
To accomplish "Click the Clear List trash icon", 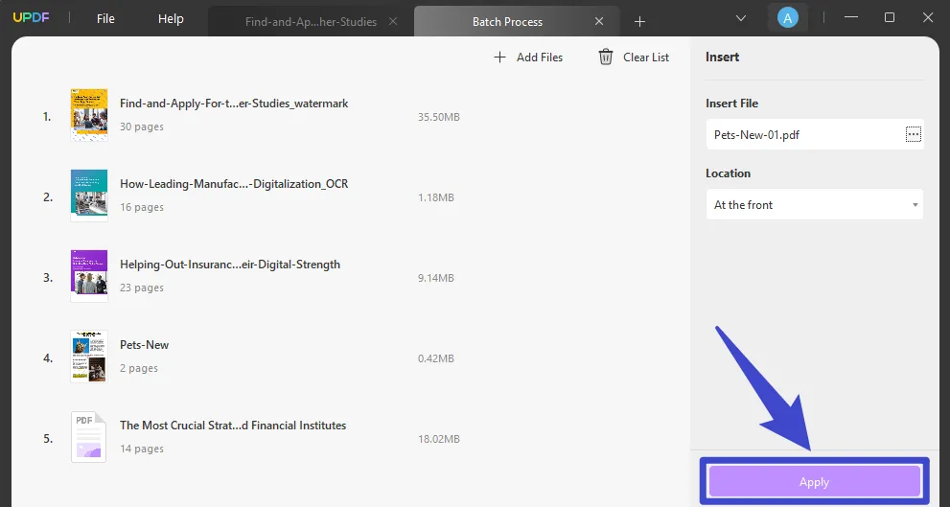I will tap(606, 58).
